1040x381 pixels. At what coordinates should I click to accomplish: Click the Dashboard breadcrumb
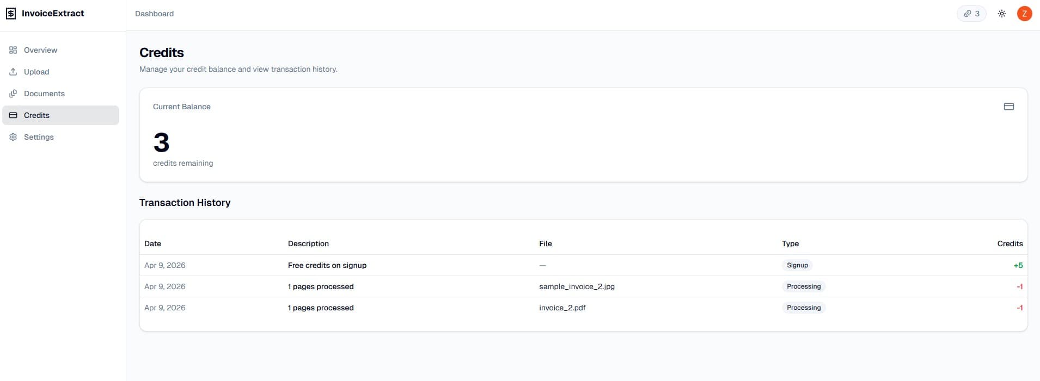[154, 14]
